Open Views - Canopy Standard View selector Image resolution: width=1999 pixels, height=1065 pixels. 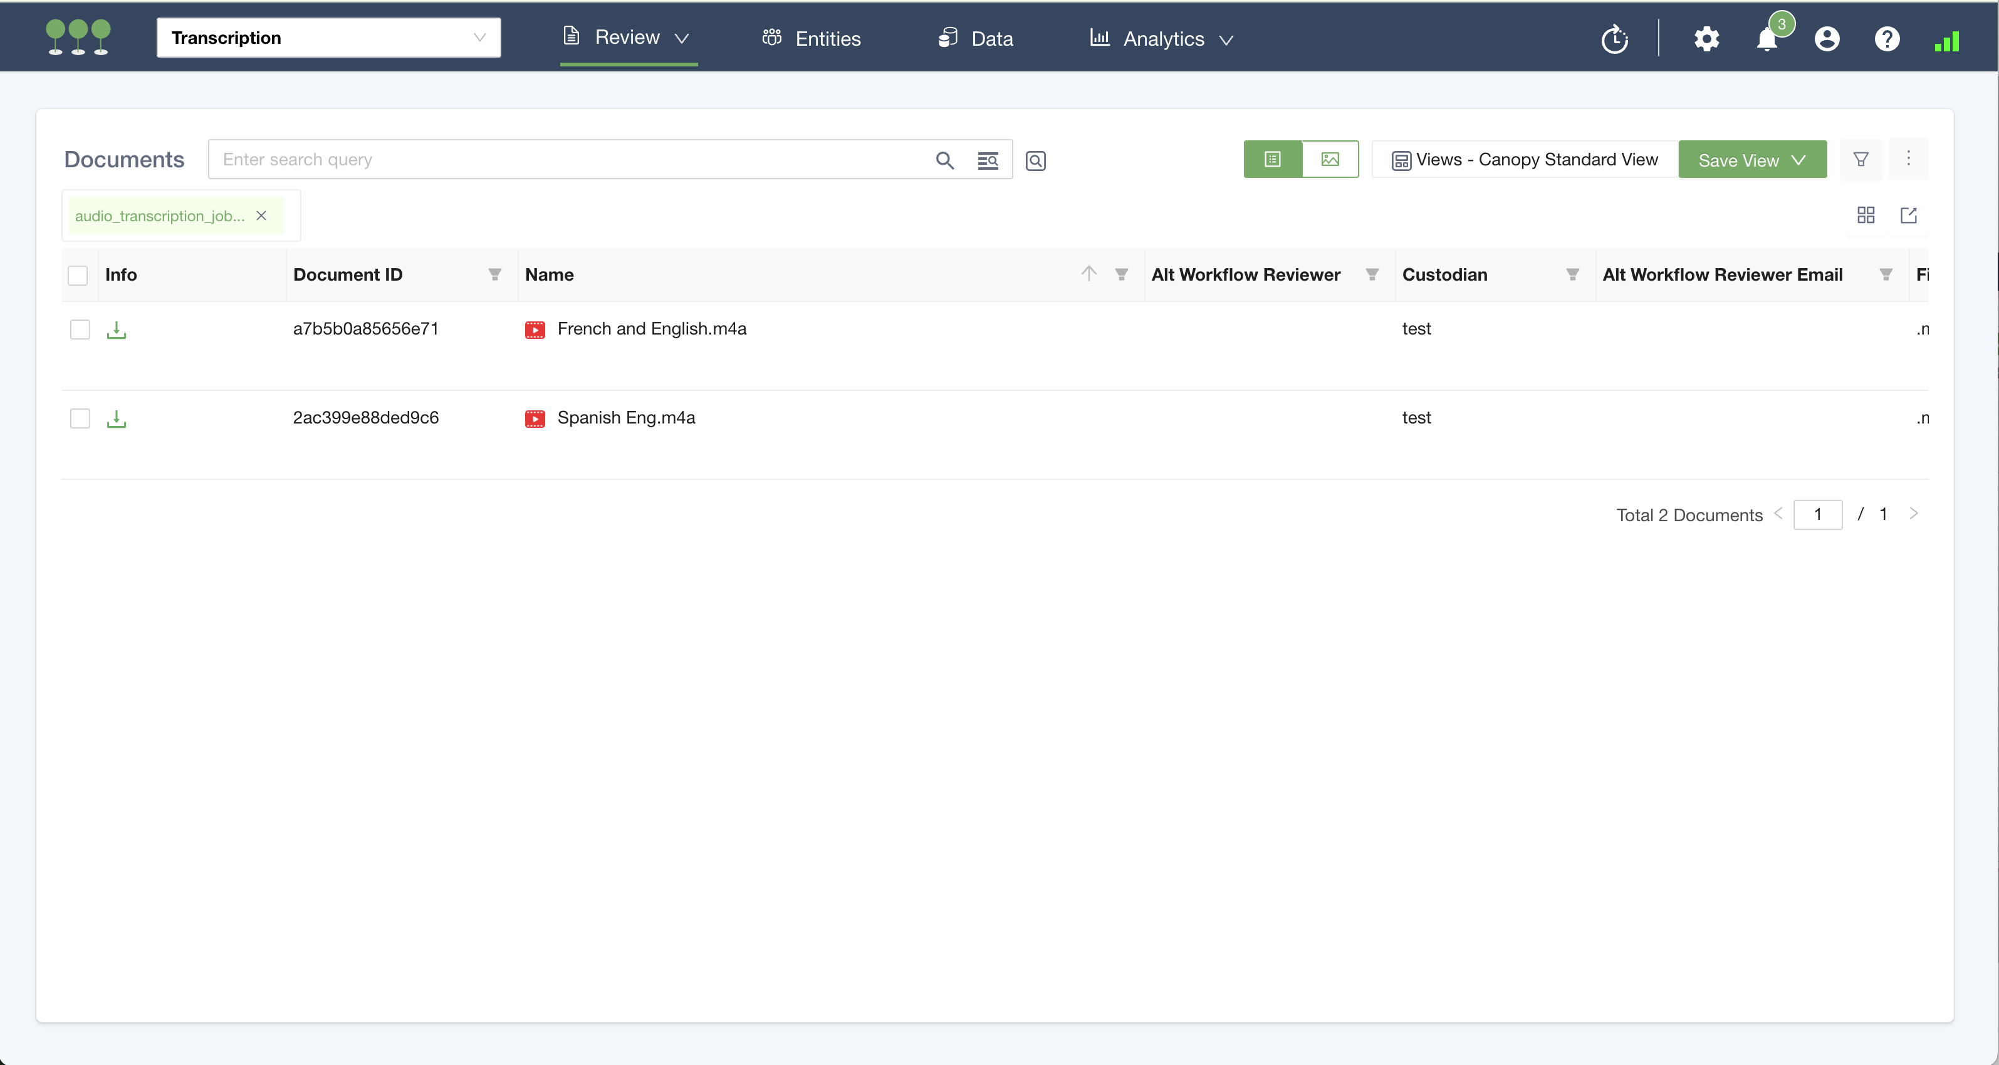tap(1525, 159)
